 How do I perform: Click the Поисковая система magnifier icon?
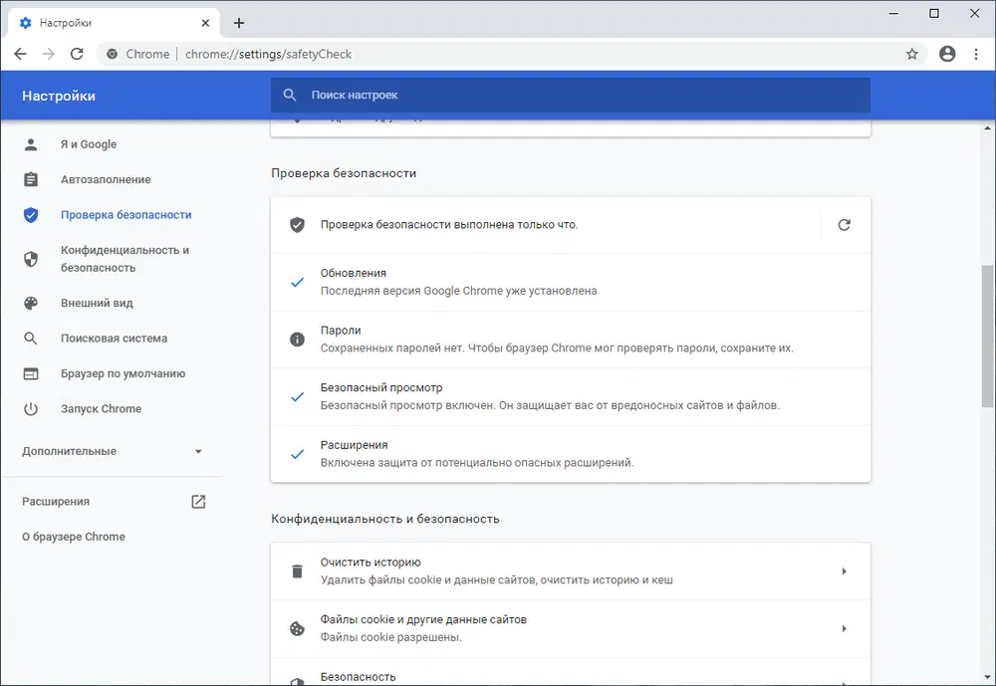[28, 338]
